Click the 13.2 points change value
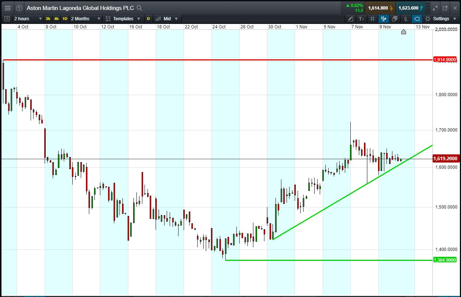Viewport: 461px width, 297px height. point(359,10)
